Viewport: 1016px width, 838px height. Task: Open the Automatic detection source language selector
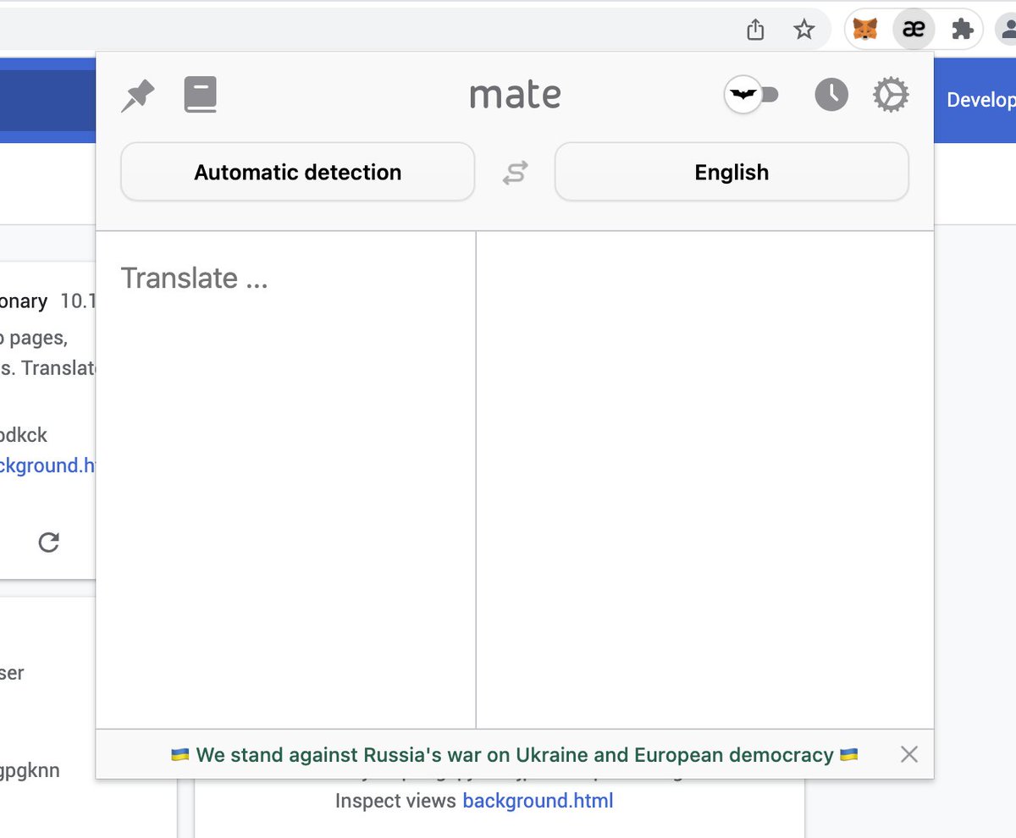click(298, 172)
